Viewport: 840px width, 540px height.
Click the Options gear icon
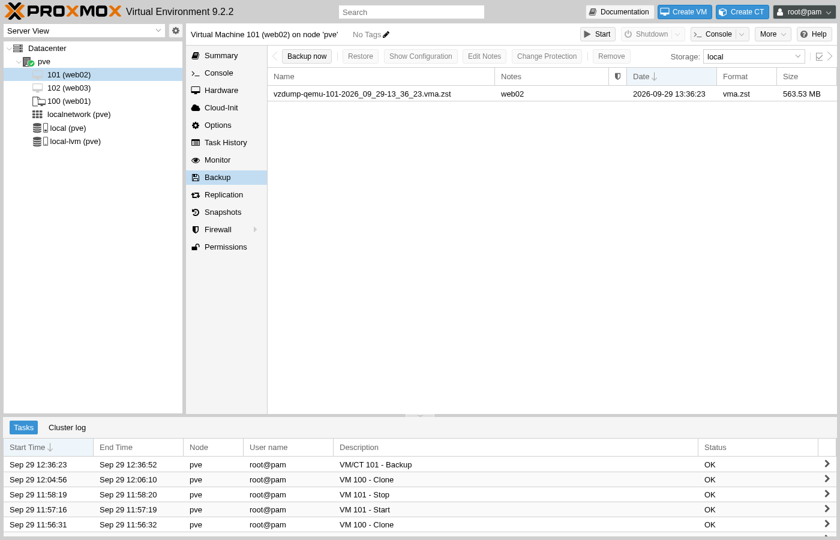(x=196, y=125)
